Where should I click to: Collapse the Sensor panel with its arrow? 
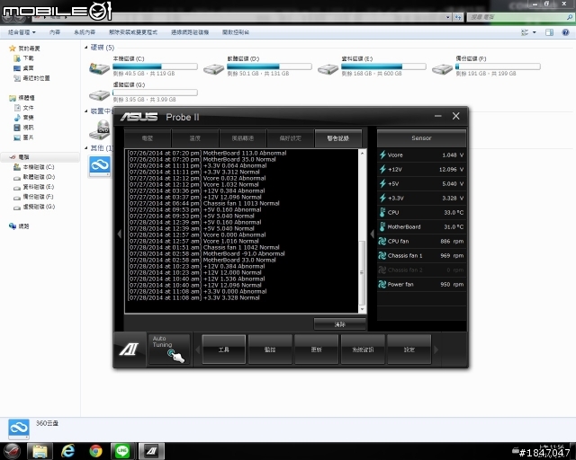(372, 234)
